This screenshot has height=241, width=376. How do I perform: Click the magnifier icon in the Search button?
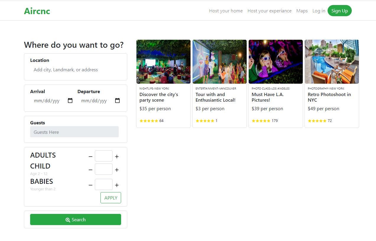coord(67,219)
